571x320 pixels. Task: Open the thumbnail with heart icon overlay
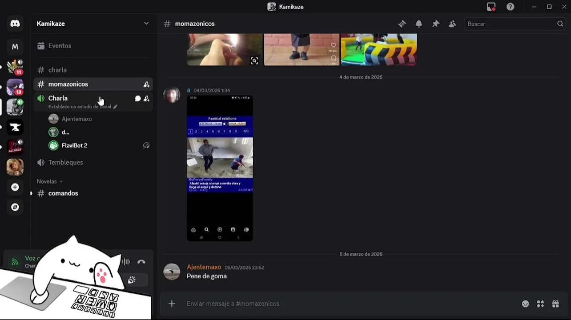302,50
